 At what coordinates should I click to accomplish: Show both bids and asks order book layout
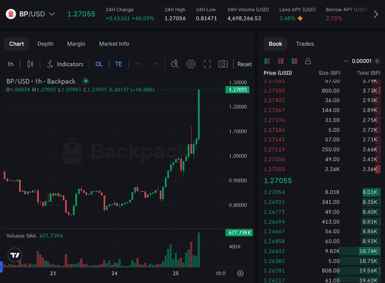pos(267,61)
